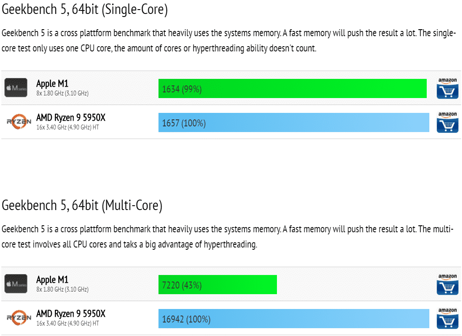Click Amazon cart icon for Ryzen 9 5950X single-core
462x336 pixels.
click(x=447, y=122)
